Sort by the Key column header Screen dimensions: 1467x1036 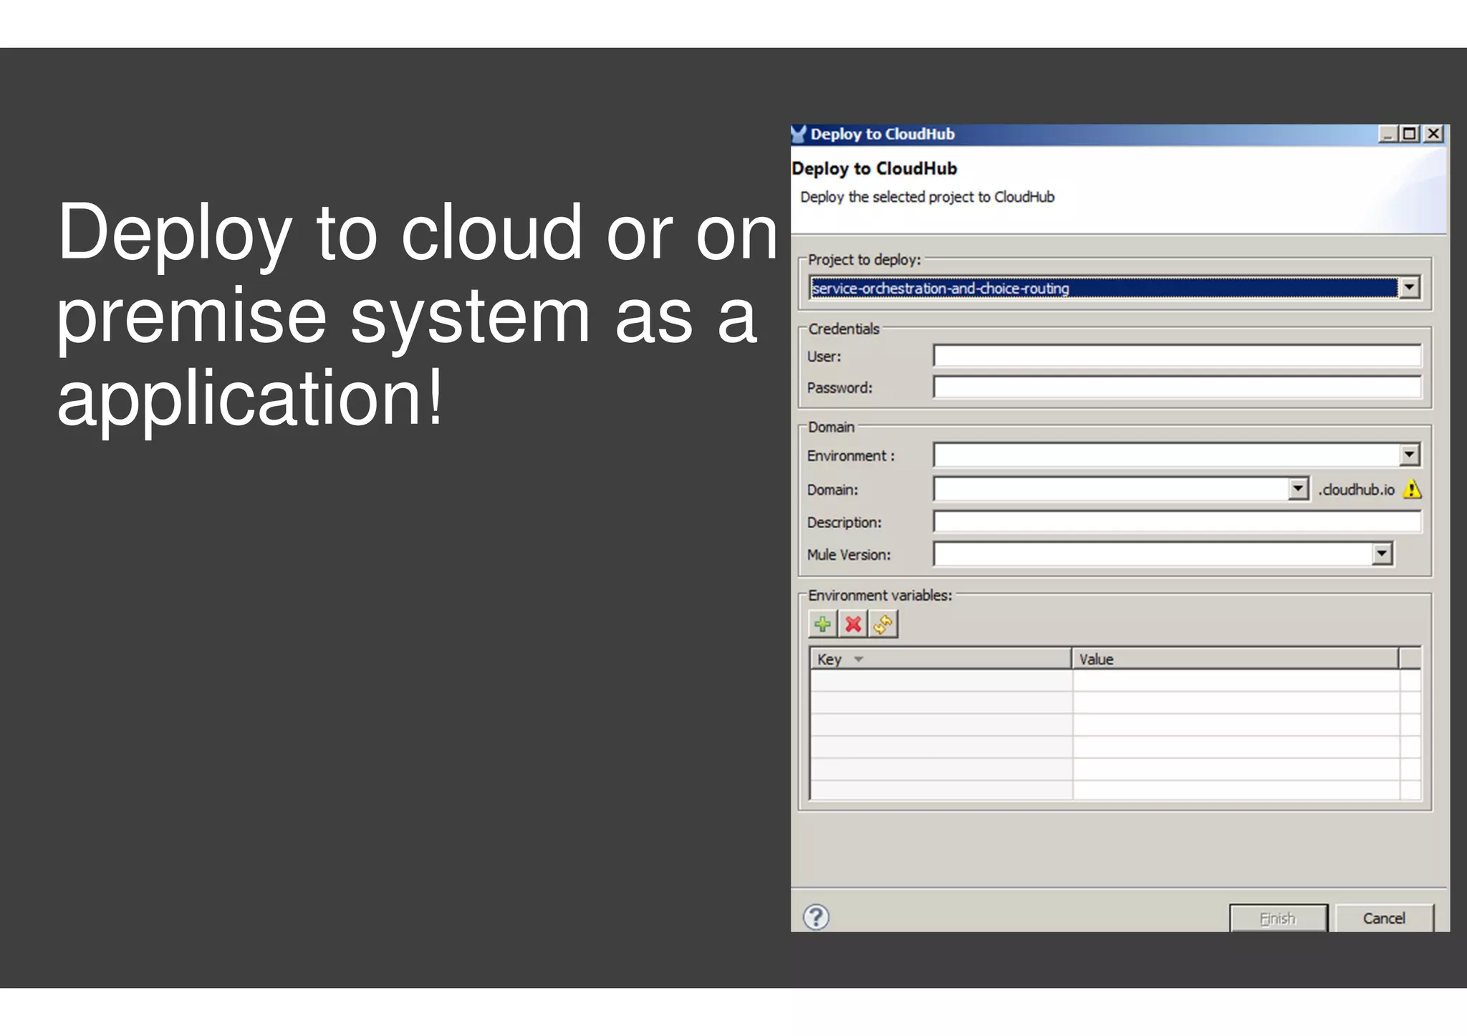click(941, 659)
